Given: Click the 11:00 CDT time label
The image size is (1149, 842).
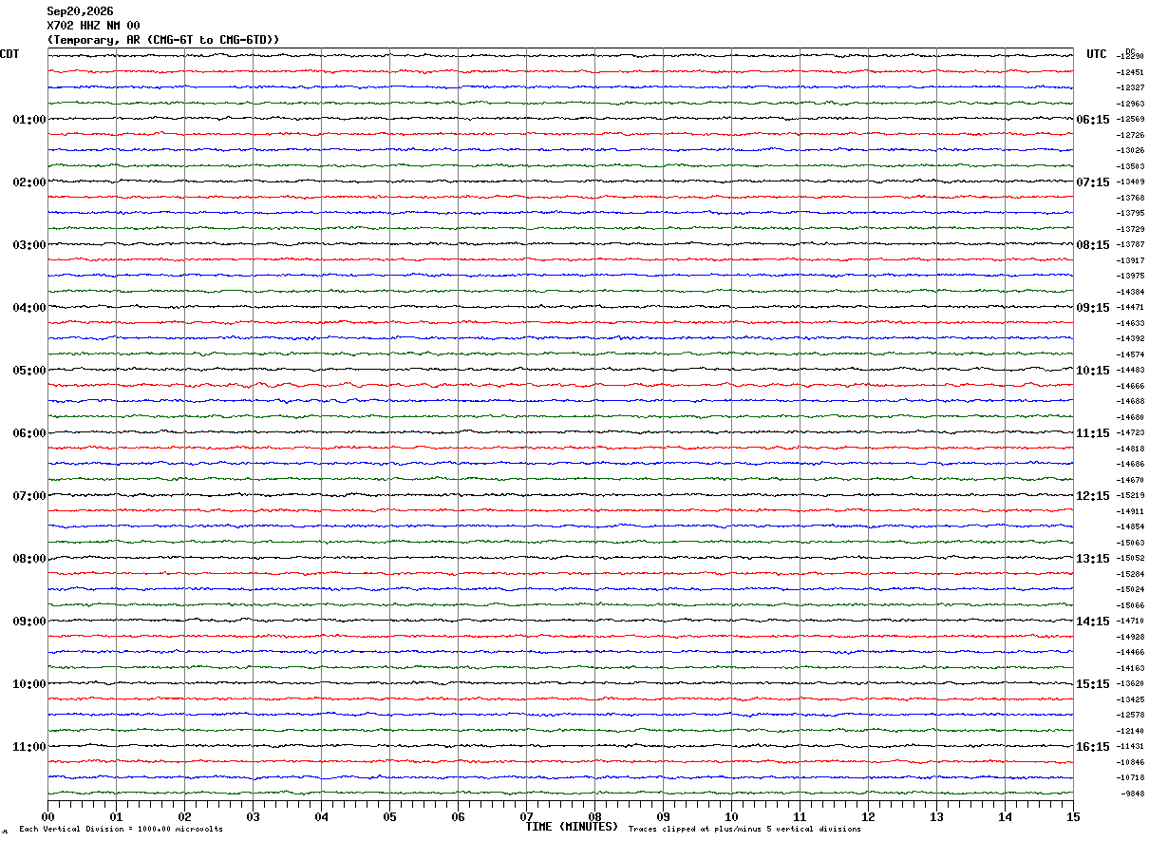Looking at the screenshot, I should click(29, 747).
